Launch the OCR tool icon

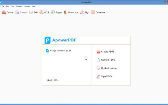[42, 12]
